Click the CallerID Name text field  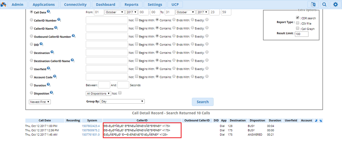[x=107, y=28]
